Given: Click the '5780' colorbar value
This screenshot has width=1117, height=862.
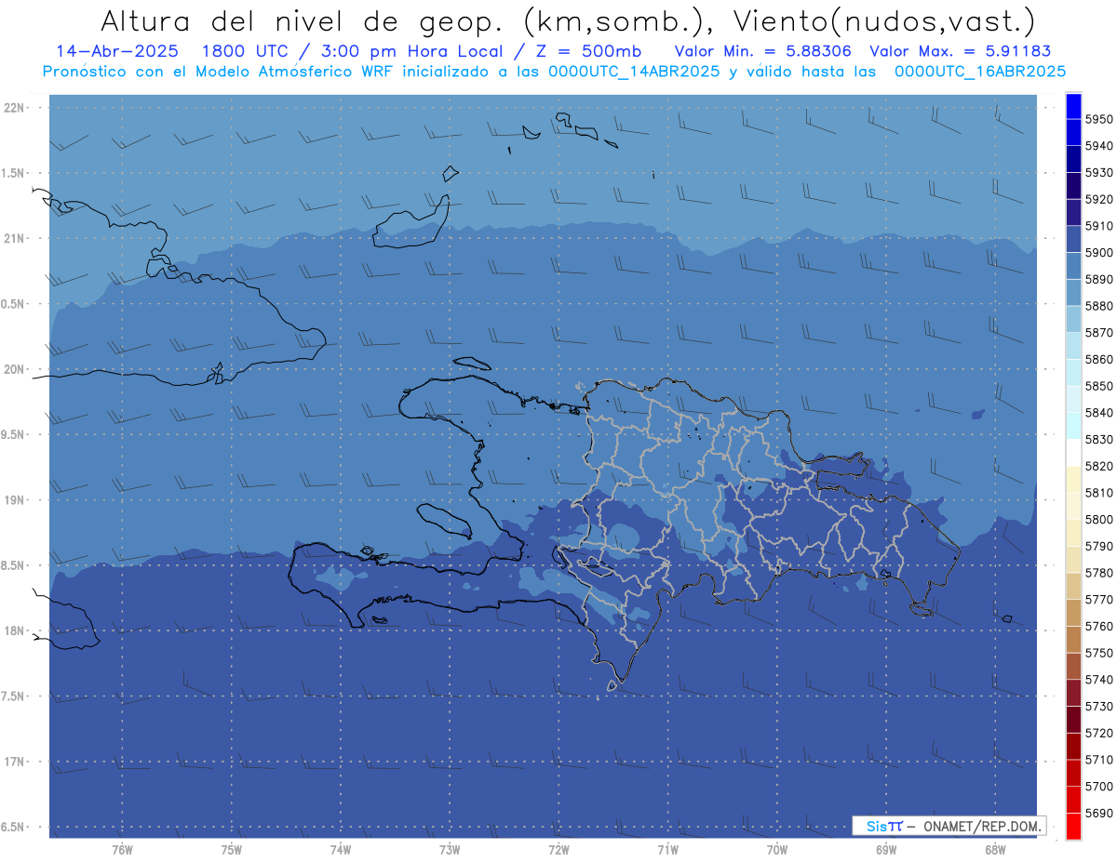Looking at the screenshot, I should tap(1099, 573).
